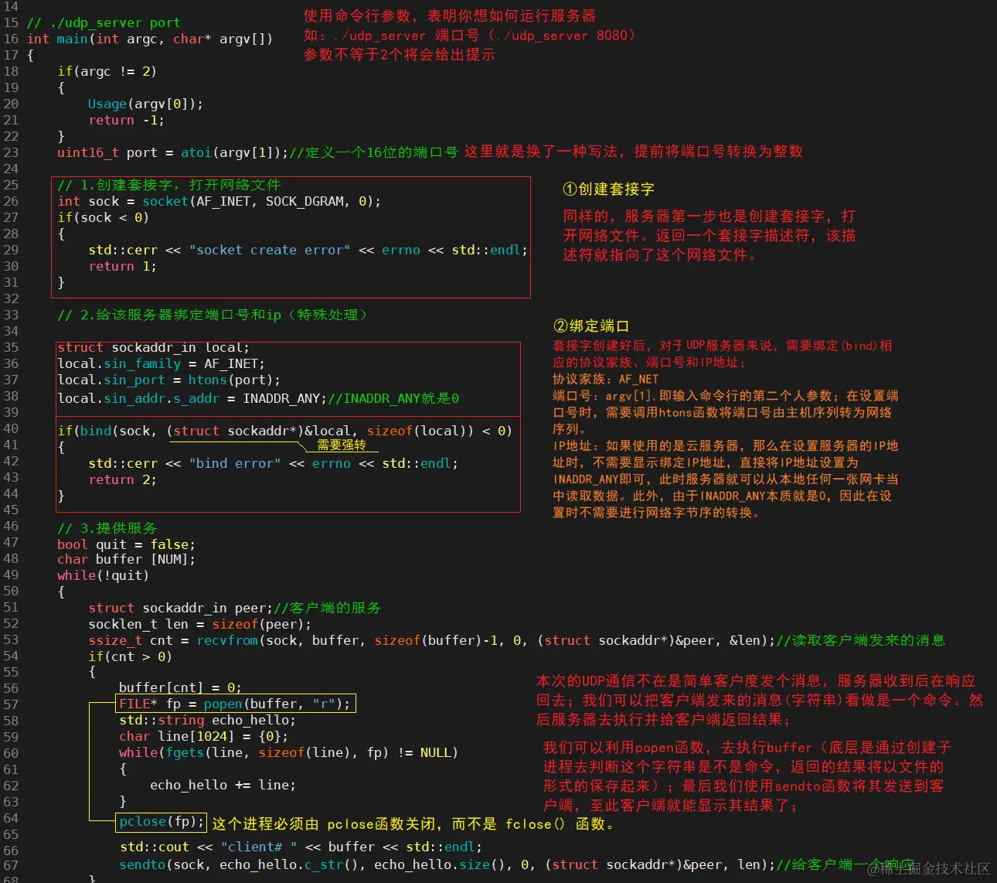Click "bool quit = false;" declaration
The height and width of the screenshot is (883, 997).
tap(126, 544)
